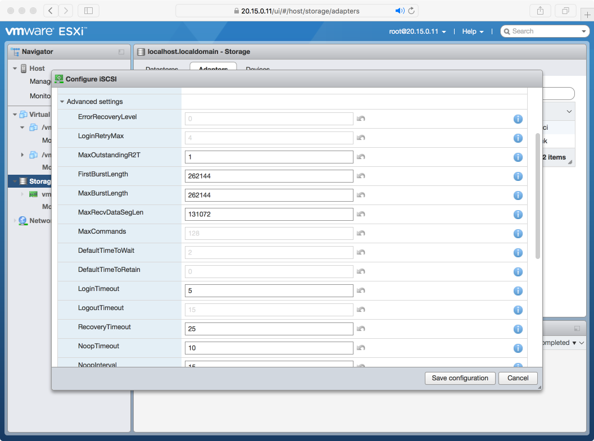Click the info icon beside MaxOutstandingR2T
This screenshot has width=594, height=441.
click(518, 157)
